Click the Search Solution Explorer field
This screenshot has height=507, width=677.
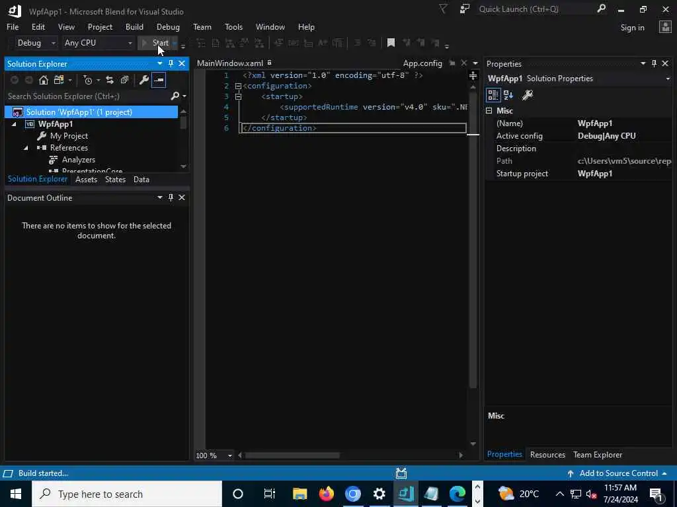[x=89, y=96]
